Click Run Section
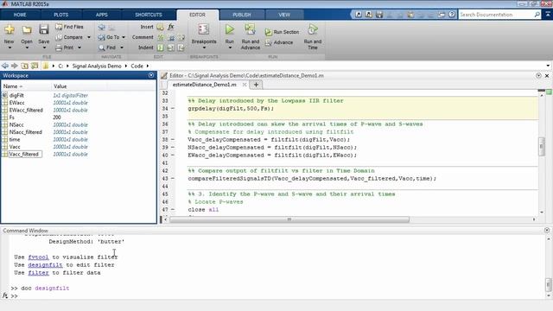553x311 pixels. pos(282,32)
